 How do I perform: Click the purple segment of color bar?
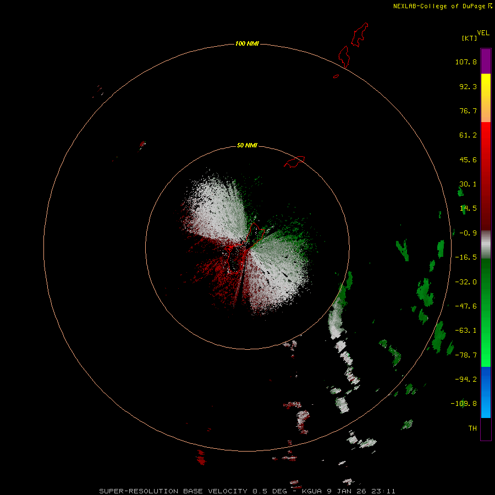(486, 61)
